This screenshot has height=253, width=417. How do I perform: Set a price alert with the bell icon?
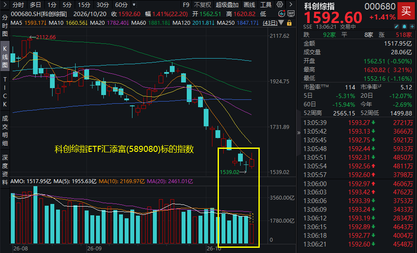pyautogui.click(x=404, y=26)
